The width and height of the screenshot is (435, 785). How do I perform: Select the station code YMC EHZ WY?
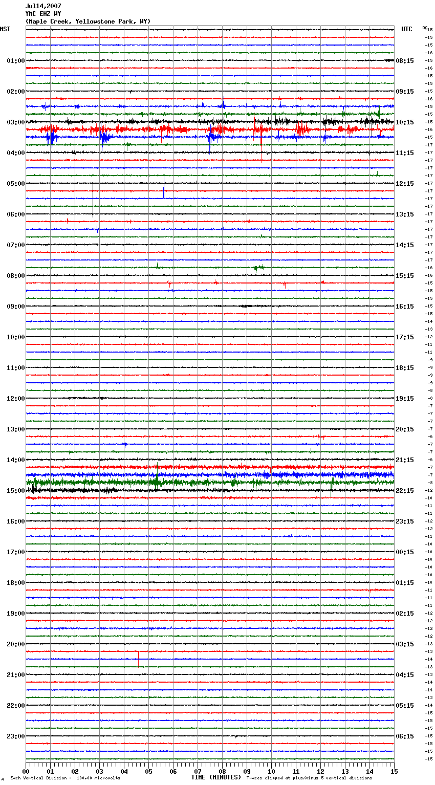pos(43,14)
